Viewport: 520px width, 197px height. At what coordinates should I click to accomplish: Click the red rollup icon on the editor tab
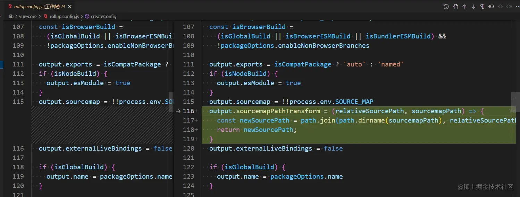(x=10, y=7)
